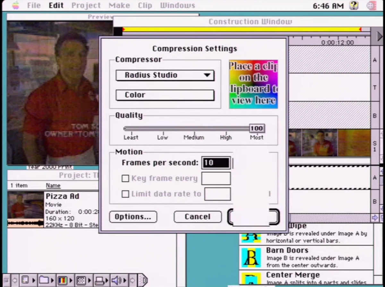The image size is (385, 287).
Task: Click the monitor resolution control strip icon
Action: coord(81,280)
